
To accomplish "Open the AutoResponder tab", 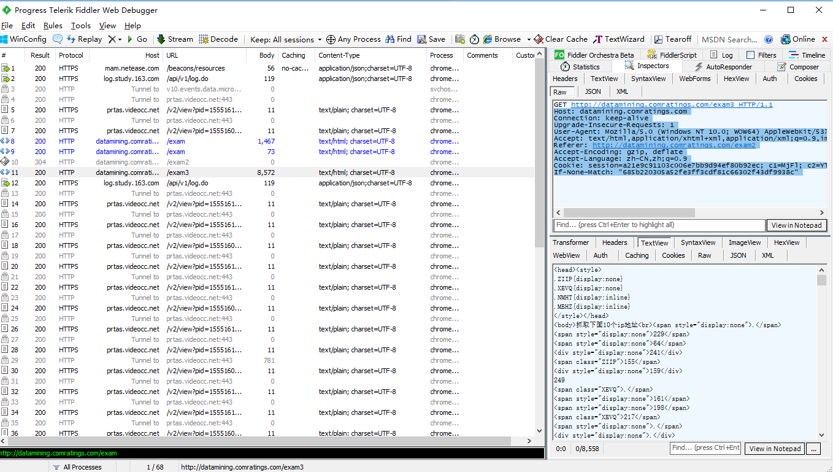I will click(723, 66).
